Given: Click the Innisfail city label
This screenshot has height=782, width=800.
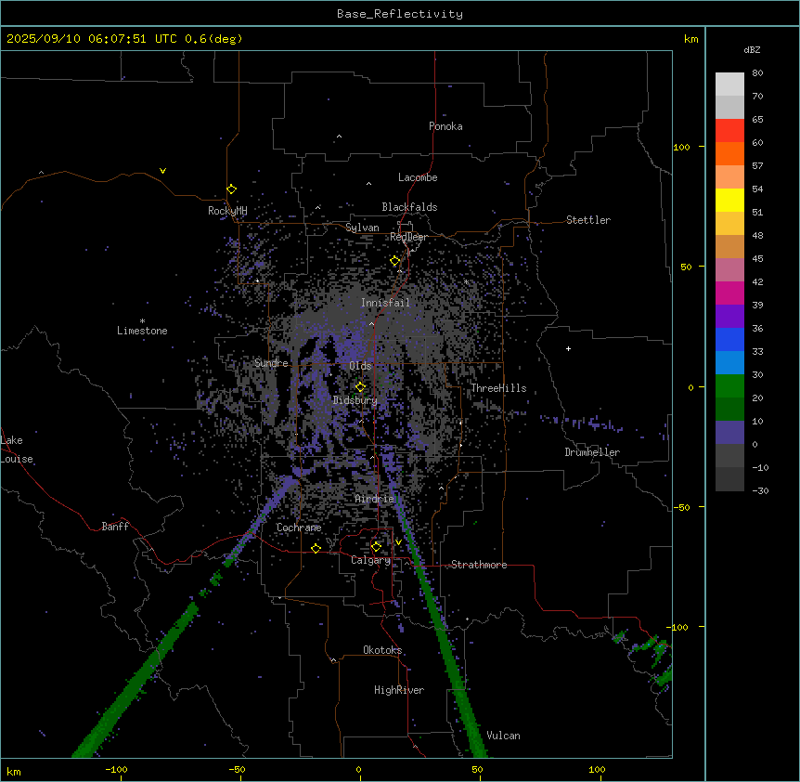Looking at the screenshot, I should (x=385, y=303).
